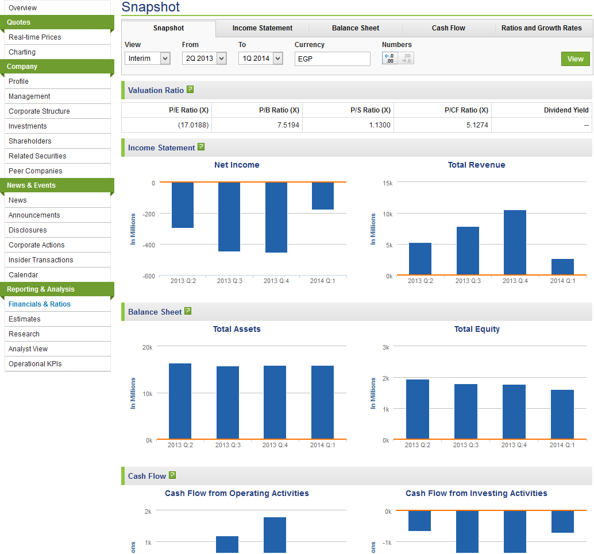The width and height of the screenshot is (594, 554).
Task: Click the P/S Ratio value 1.1300
Action: pos(380,125)
